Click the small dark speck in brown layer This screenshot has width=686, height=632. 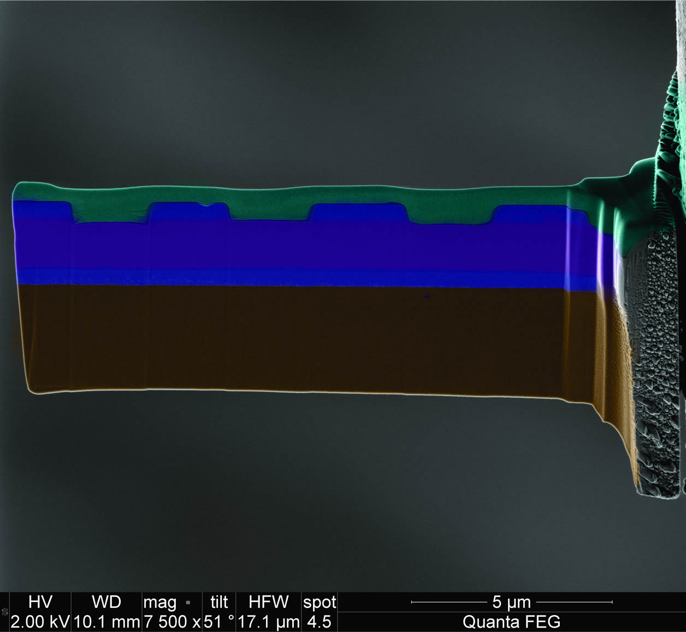(426, 297)
